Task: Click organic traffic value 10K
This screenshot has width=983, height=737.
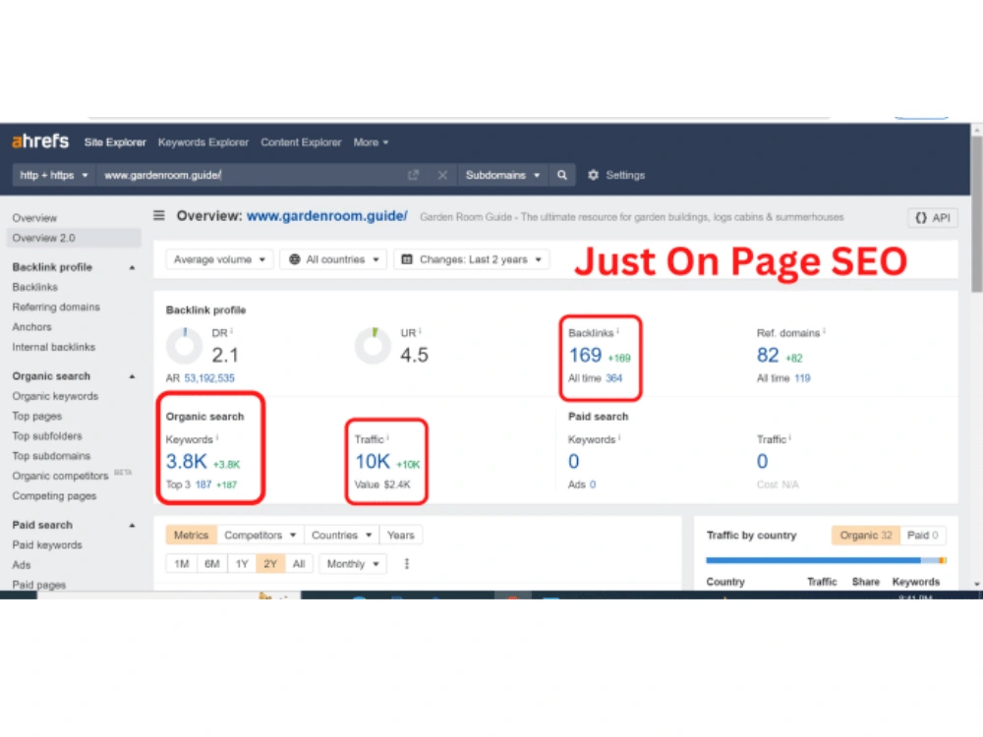Action: 373,462
